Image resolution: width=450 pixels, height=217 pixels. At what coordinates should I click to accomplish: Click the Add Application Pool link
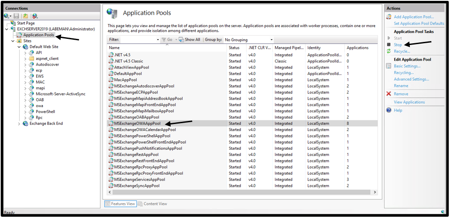pos(414,17)
